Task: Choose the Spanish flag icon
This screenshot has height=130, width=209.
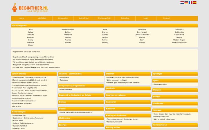Action: pyautogui.click(x=194, y=3)
